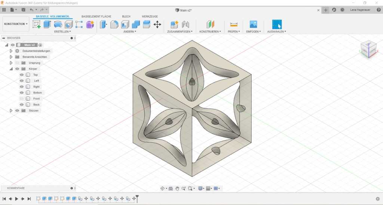
Task: Open the job status clock icon
Action: (x=342, y=10)
